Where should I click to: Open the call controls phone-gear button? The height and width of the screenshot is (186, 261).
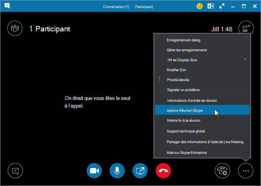[222, 171]
